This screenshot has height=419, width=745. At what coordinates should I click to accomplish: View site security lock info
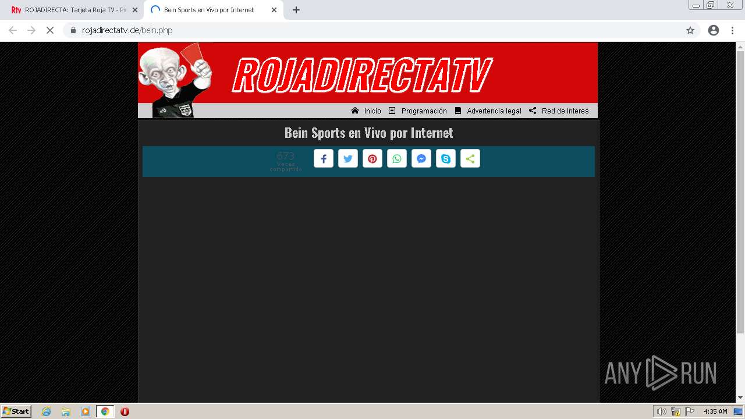tap(73, 30)
